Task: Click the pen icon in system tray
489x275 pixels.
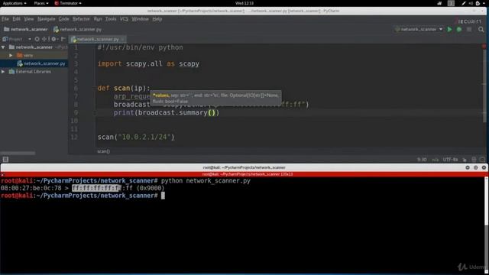Action: pos(464,3)
